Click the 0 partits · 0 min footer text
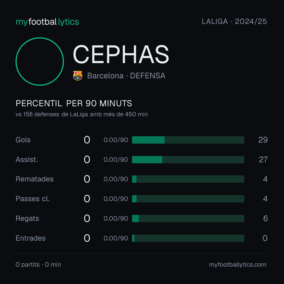 click(x=38, y=265)
